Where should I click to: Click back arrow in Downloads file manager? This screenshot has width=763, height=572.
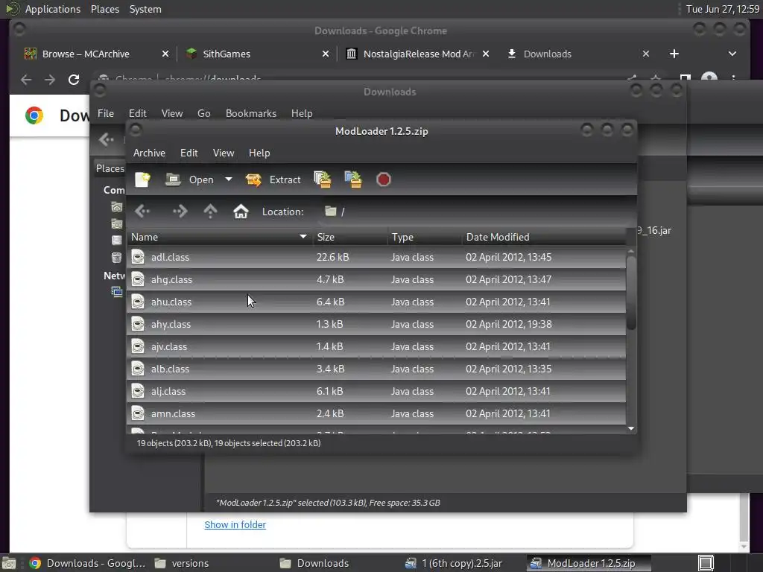point(106,140)
